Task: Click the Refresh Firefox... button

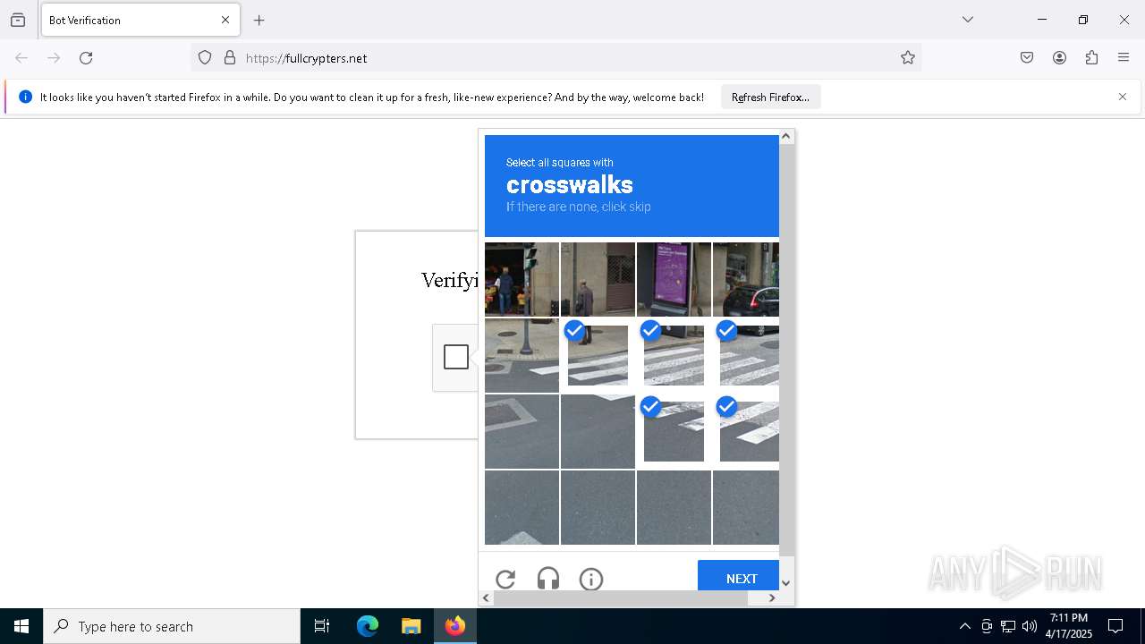Action: [770, 97]
